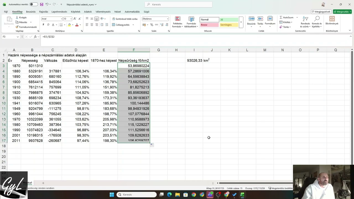Click the decrease indent icon
This screenshot has width=354, height=199.
[x=102, y=25]
